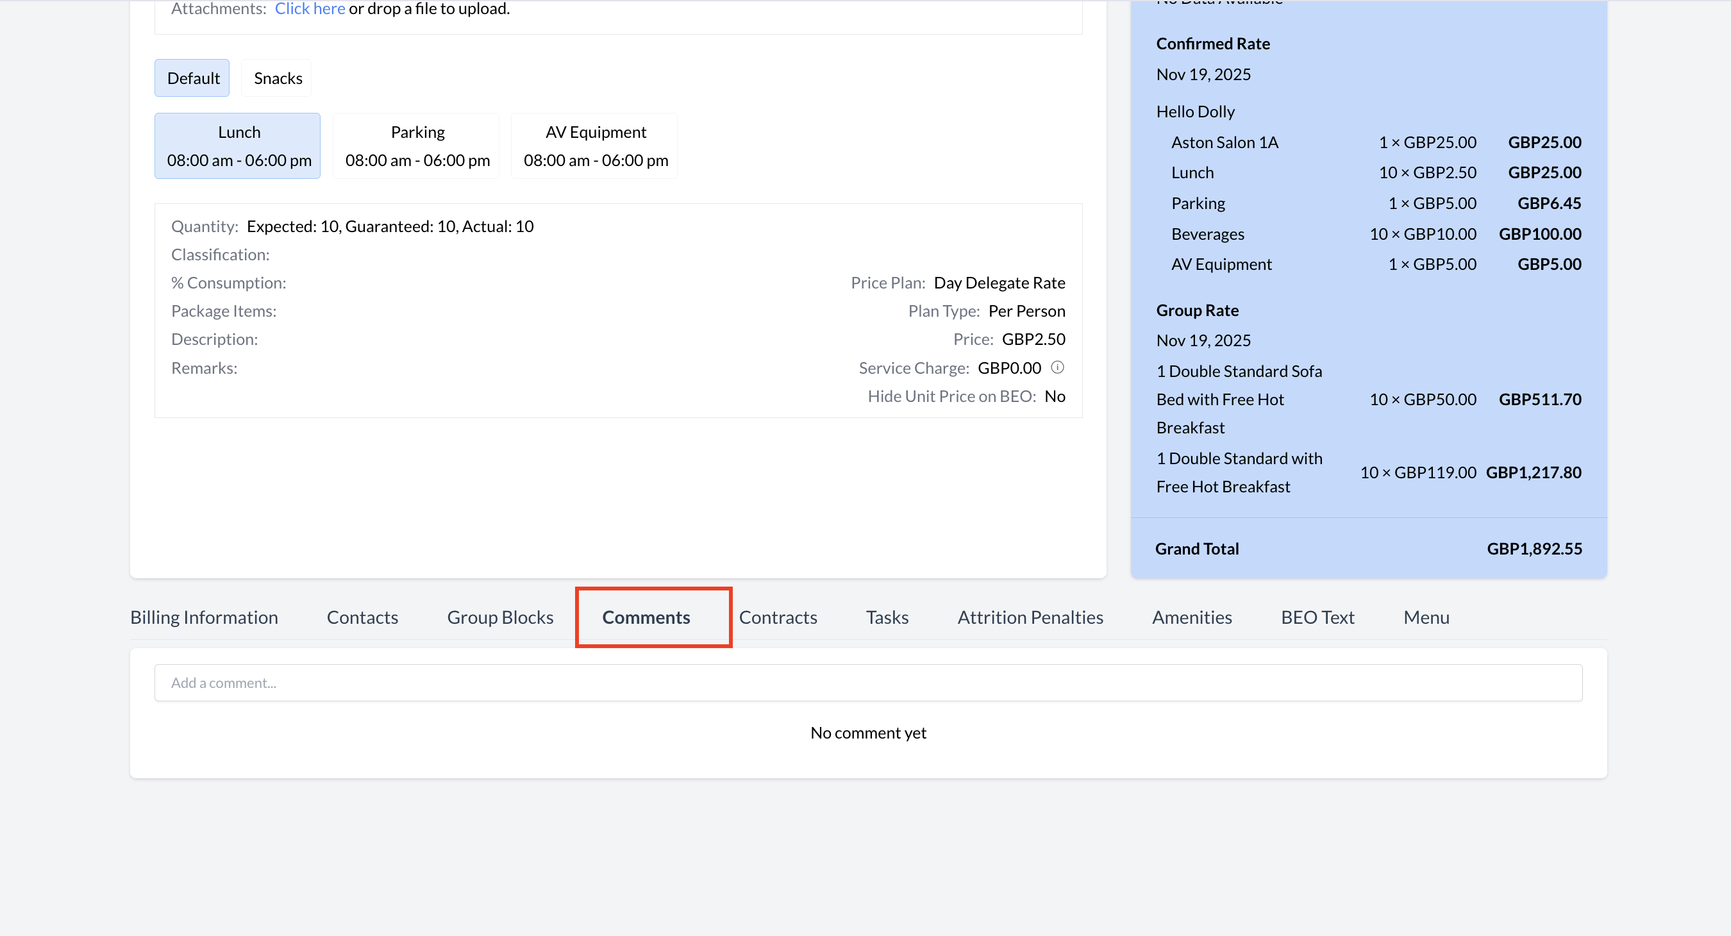
Task: Switch to the BEO Text tab
Action: coord(1317,617)
